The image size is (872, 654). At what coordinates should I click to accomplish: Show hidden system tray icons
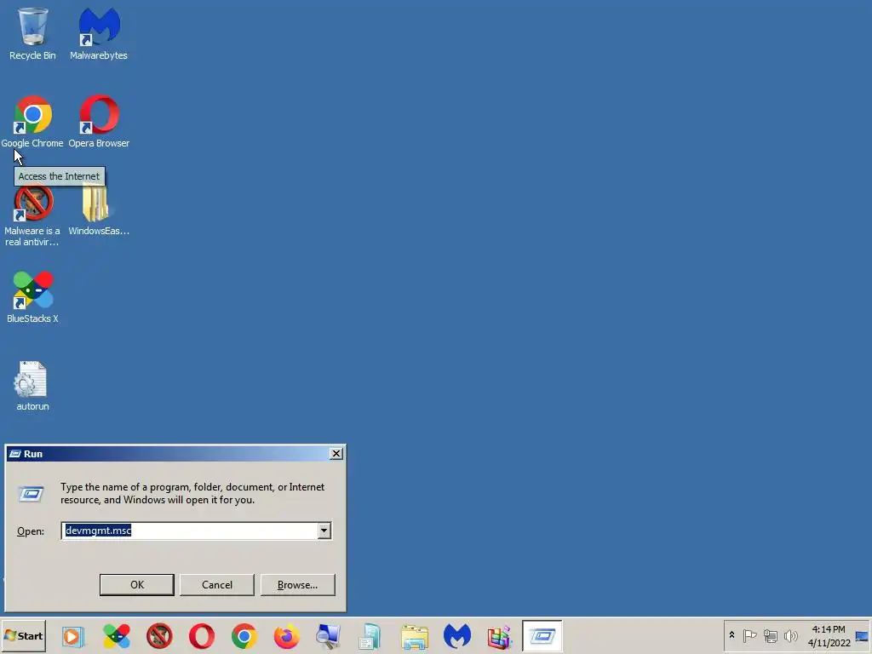tap(731, 635)
